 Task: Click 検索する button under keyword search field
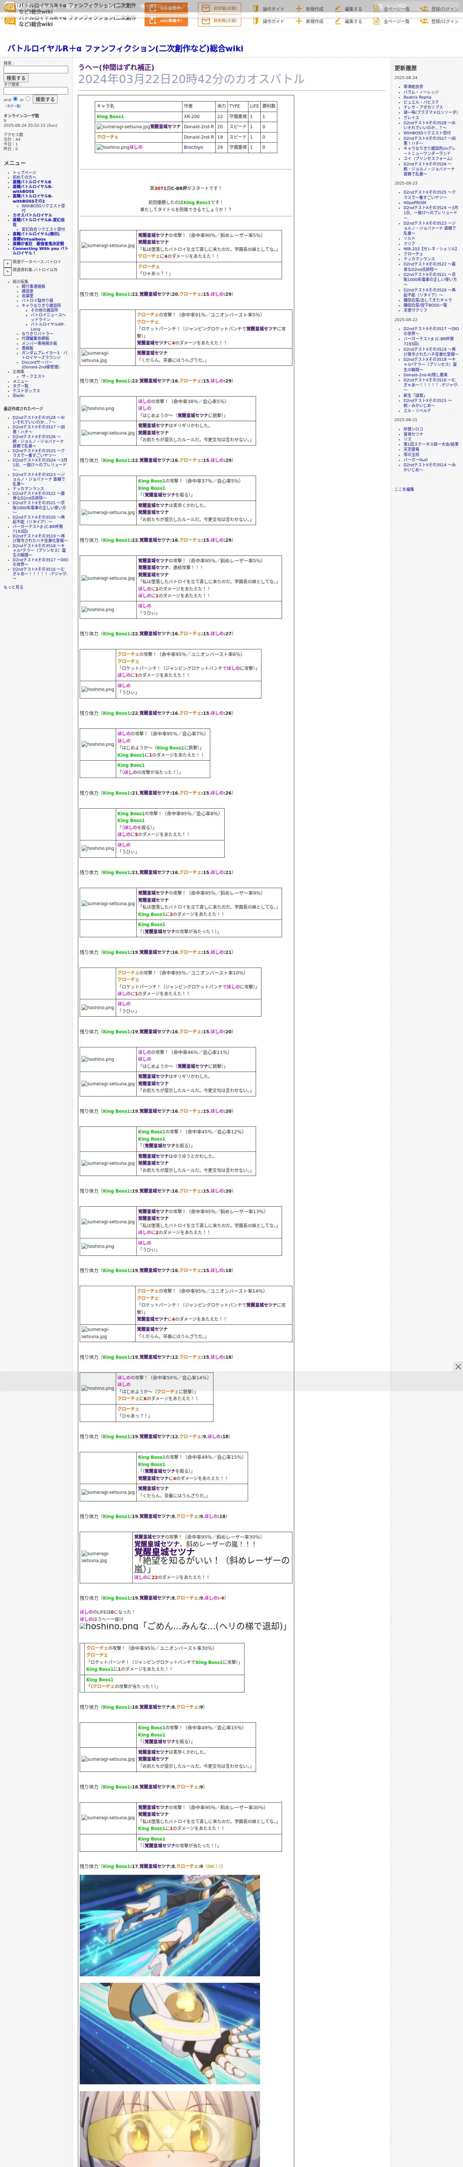click(x=15, y=78)
